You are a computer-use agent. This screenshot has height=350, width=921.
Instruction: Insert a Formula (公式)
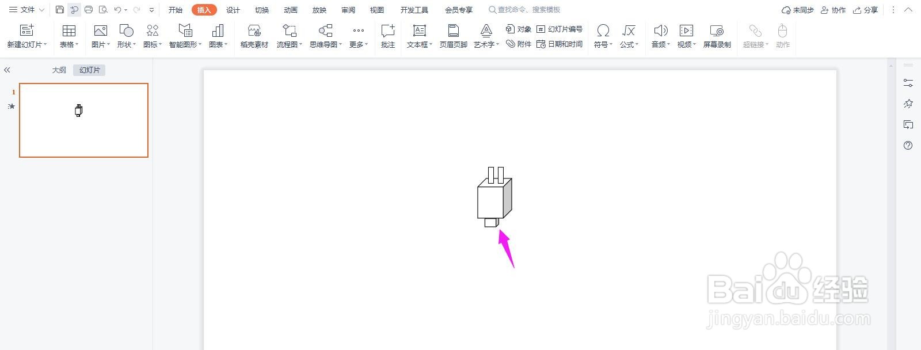pyautogui.click(x=629, y=36)
